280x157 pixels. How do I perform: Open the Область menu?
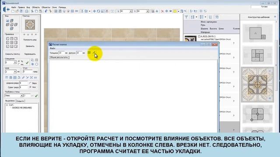(x=36, y=7)
